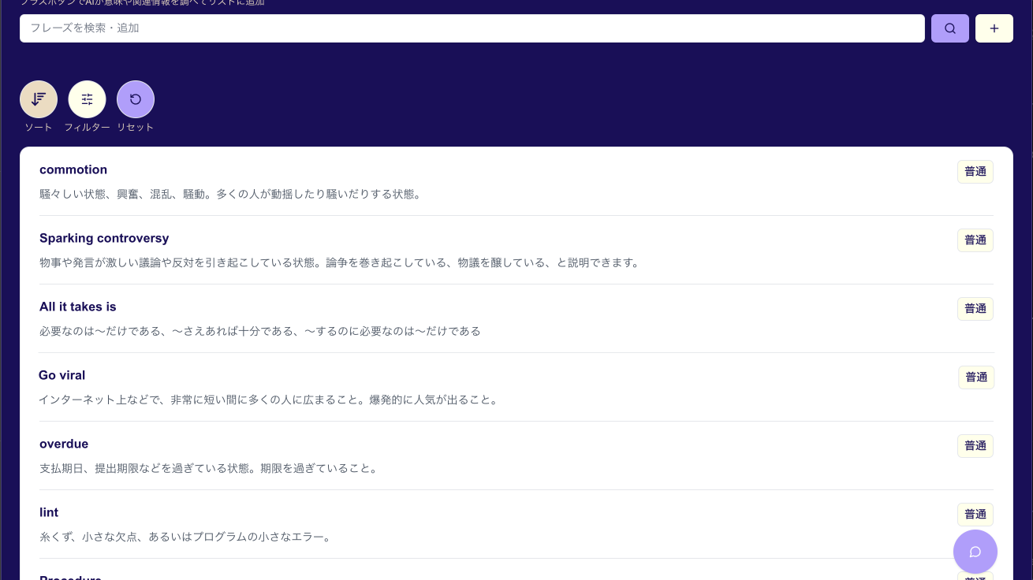Open the 普通 level tag for Go viral
This screenshot has height=580, width=1033.
[976, 377]
